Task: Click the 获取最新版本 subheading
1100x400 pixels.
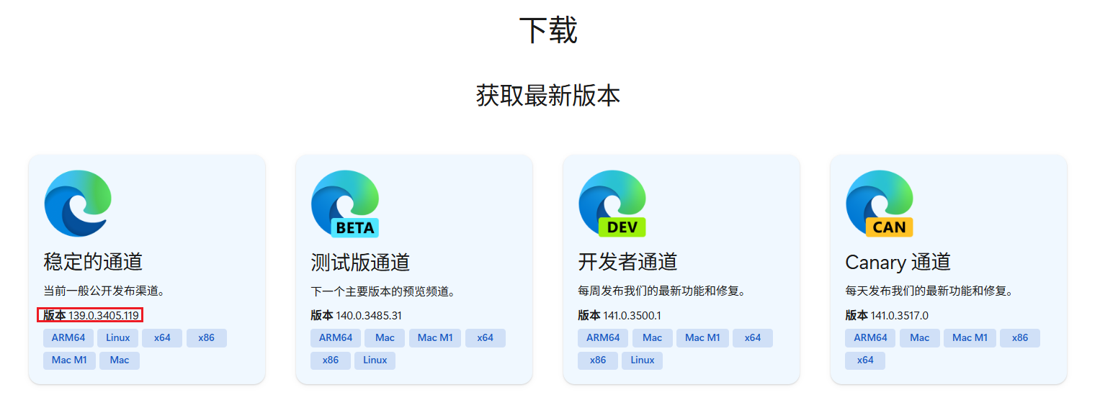Action: [x=548, y=96]
